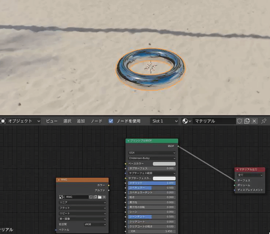The image size is (270, 234).
Task: Adjust the スペキュラーチント slider
Action: point(152,193)
